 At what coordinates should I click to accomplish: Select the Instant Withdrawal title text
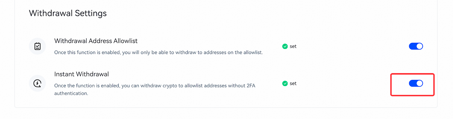tap(82, 74)
